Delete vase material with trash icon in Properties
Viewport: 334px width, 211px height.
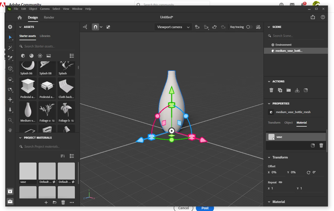coord(321,145)
